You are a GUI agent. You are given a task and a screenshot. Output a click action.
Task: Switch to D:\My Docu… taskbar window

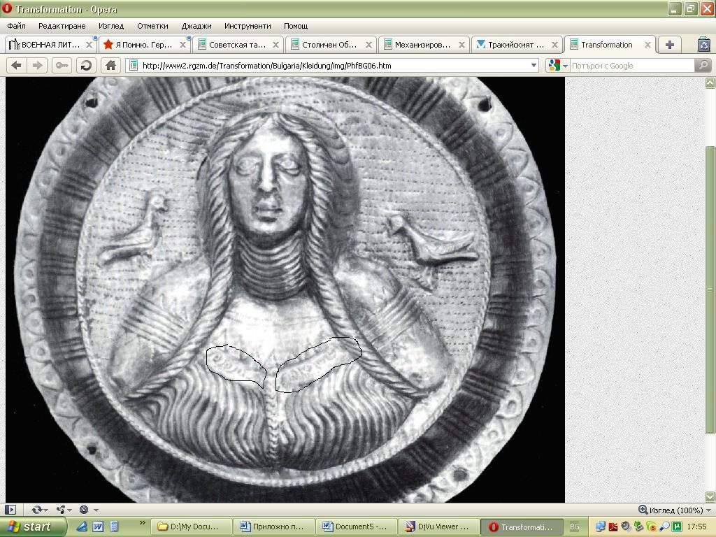click(191, 527)
